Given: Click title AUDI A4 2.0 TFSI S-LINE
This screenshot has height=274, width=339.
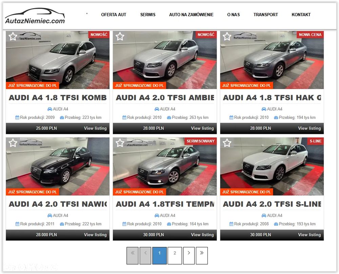Looking at the screenshot, I should [272, 204].
